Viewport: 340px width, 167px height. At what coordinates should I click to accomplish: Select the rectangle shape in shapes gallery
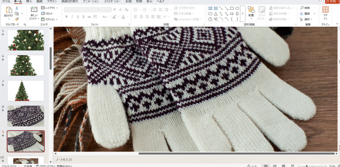tap(232, 8)
